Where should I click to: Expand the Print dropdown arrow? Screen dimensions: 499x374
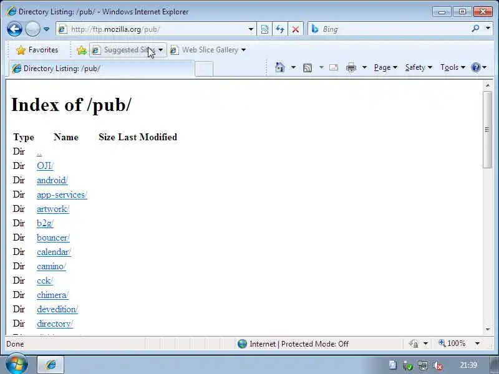coord(365,67)
